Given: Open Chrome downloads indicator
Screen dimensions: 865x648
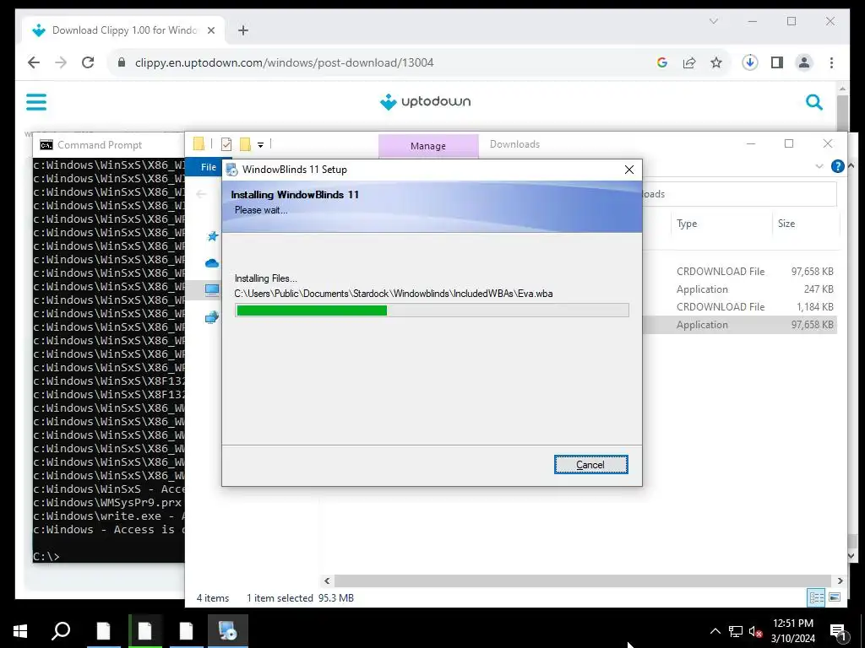Looking at the screenshot, I should [750, 62].
